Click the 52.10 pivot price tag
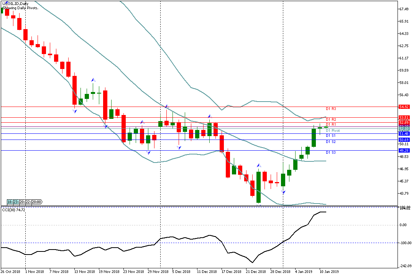 [x=404, y=129]
